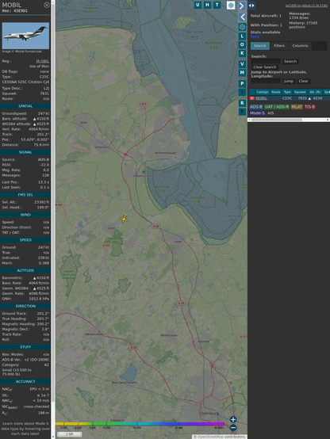Open the map layer switcher icon

coord(231,5)
